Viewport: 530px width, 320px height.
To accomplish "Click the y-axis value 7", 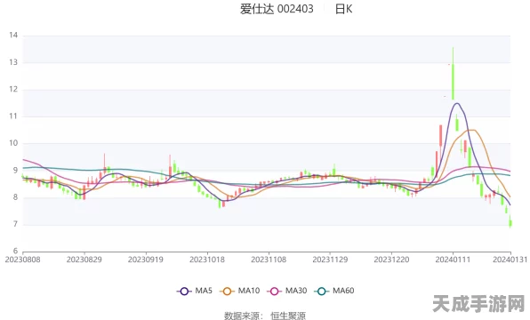I will [x=15, y=224].
